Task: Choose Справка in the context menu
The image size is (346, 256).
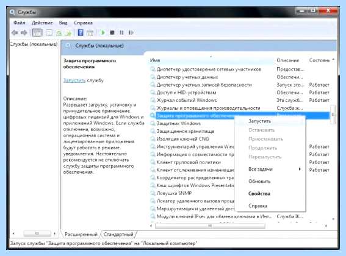Action: pyautogui.click(x=258, y=206)
